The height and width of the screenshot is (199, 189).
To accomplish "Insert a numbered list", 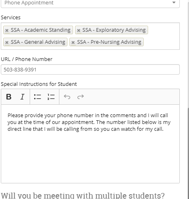I will [51, 97].
